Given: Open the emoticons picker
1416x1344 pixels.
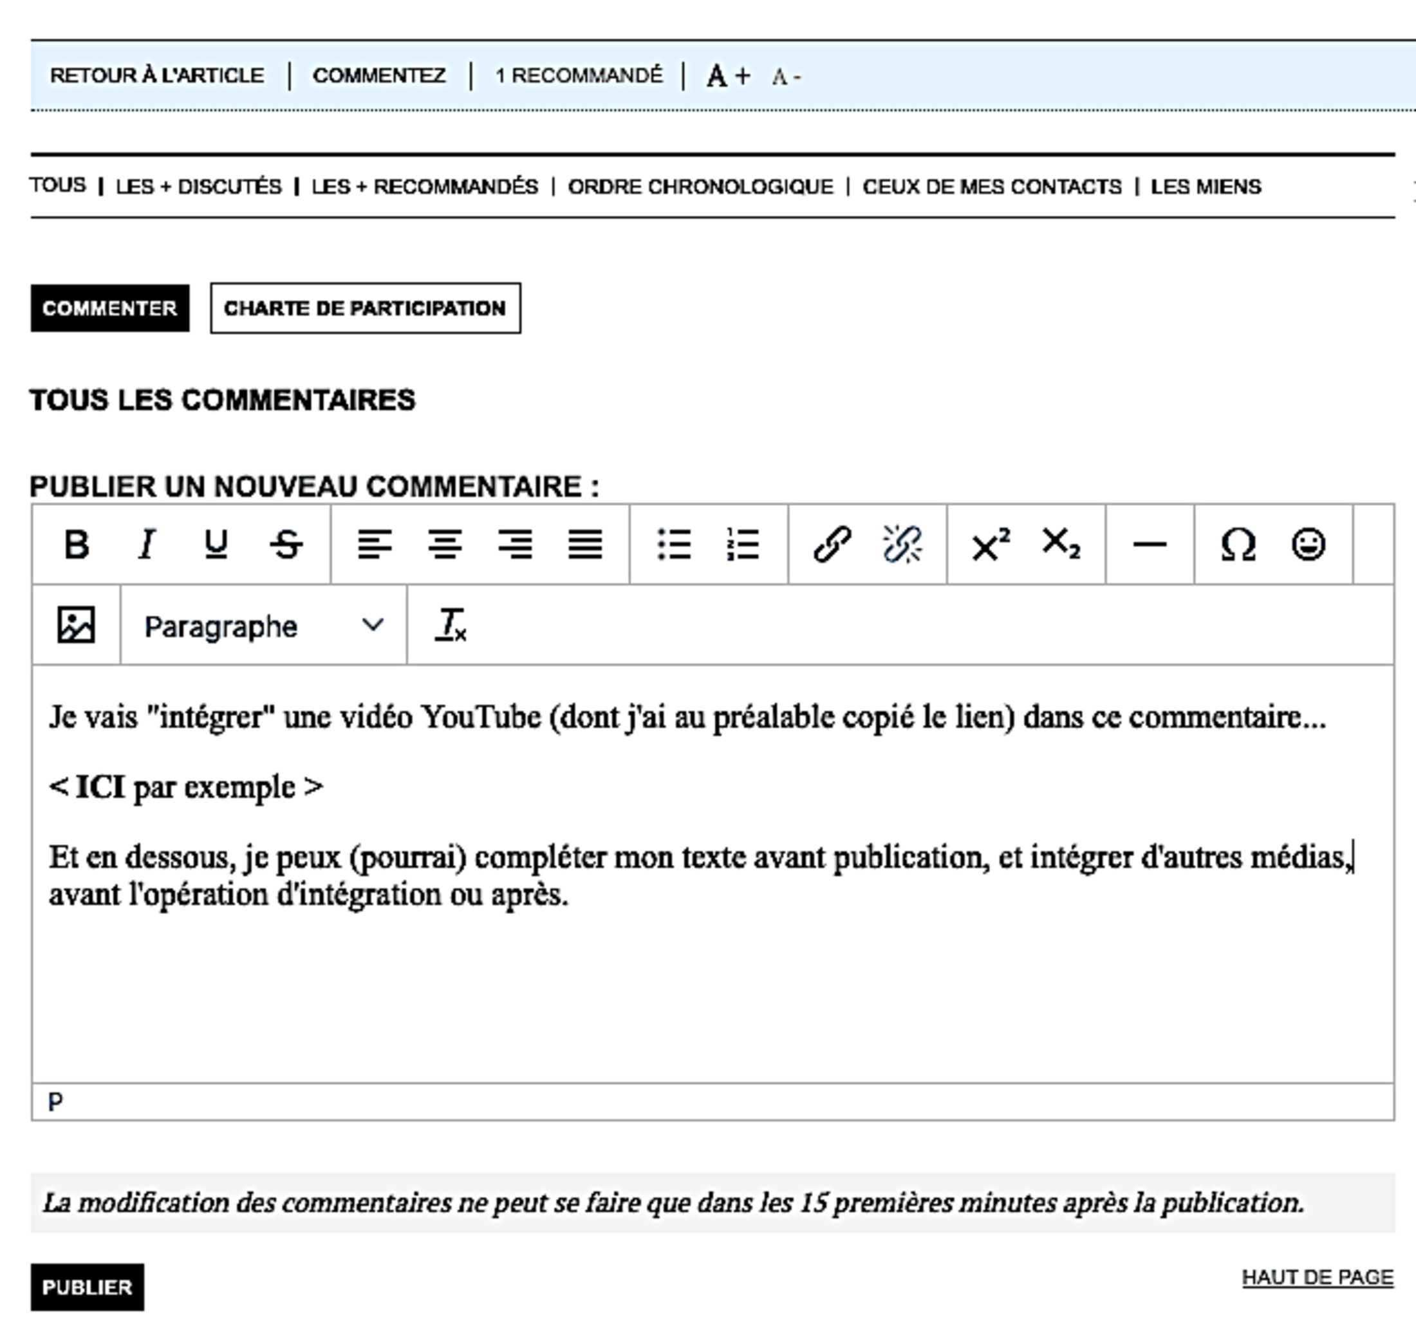Looking at the screenshot, I should pyautogui.click(x=1308, y=545).
